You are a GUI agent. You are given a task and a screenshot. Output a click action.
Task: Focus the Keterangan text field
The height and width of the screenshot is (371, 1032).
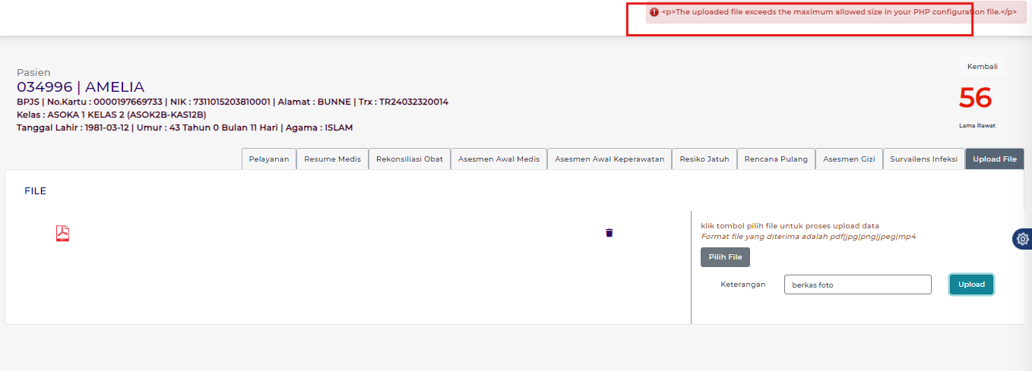coord(857,285)
